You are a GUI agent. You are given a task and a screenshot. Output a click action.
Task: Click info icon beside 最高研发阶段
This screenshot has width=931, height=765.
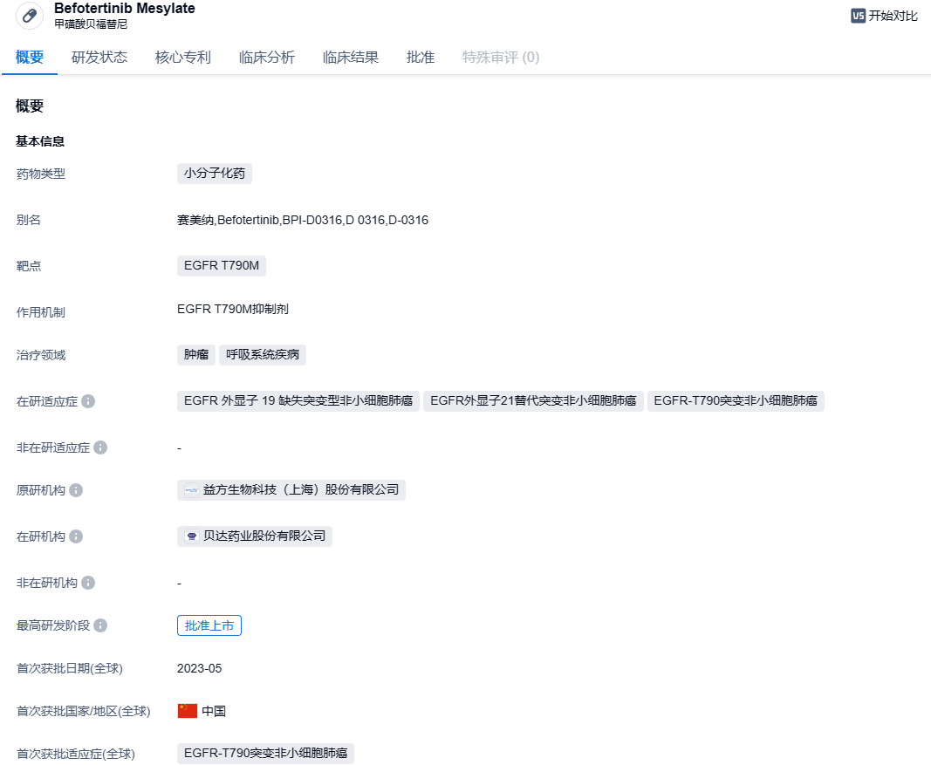point(100,625)
